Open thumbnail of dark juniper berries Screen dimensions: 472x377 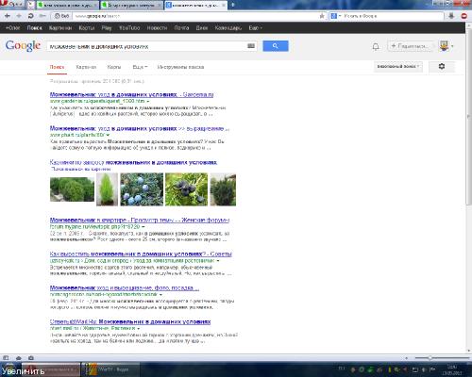187,189
